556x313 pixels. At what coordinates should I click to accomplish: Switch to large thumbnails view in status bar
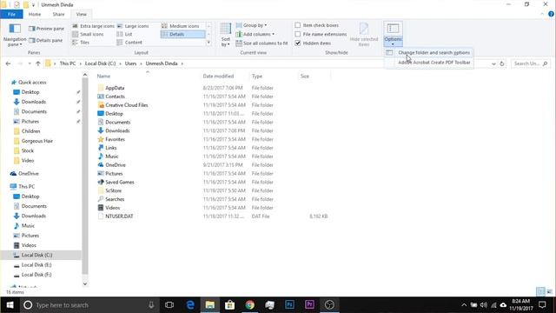[549, 292]
